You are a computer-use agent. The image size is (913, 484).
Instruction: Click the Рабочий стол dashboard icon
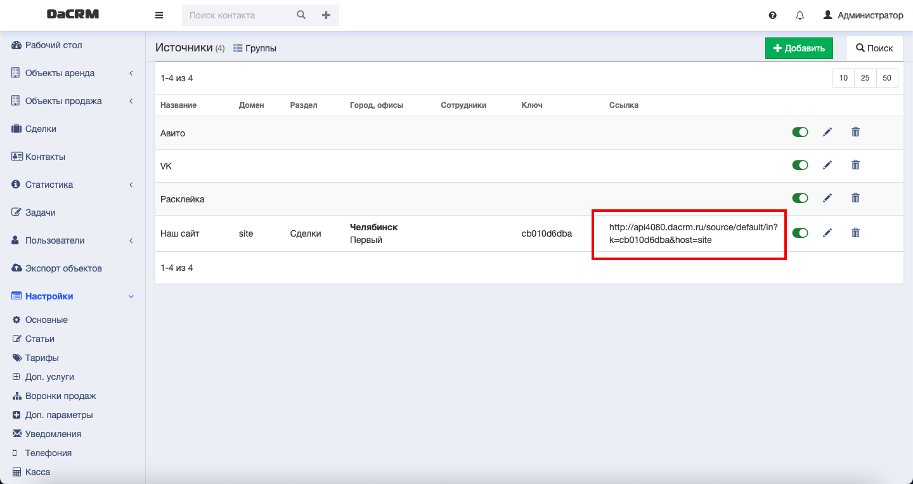pos(16,45)
